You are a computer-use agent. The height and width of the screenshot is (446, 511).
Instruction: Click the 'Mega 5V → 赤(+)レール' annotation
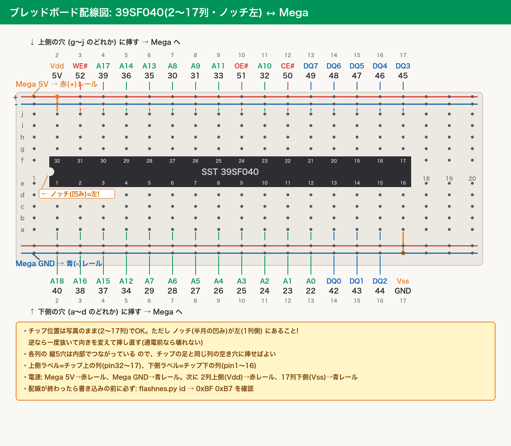[x=57, y=84]
